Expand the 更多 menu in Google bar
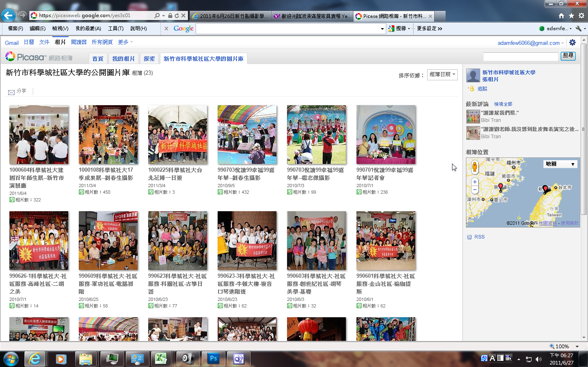 point(125,42)
